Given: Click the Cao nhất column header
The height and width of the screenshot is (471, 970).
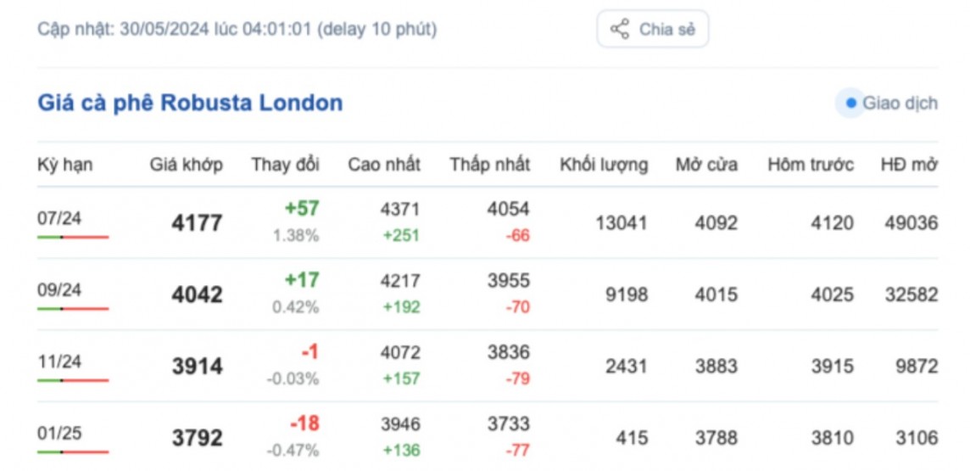Looking at the screenshot, I should 383,165.
